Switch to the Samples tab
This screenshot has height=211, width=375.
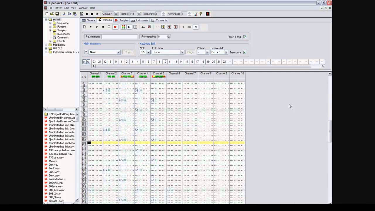click(122, 20)
